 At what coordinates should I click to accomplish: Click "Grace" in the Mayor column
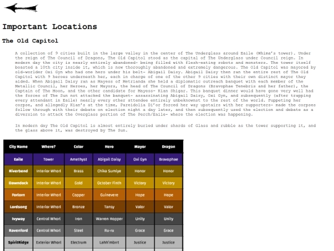[140, 231]
